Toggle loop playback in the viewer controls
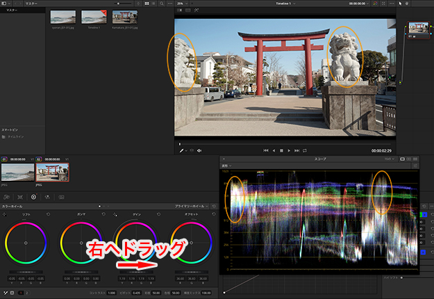434x299 pixels. coord(306,150)
